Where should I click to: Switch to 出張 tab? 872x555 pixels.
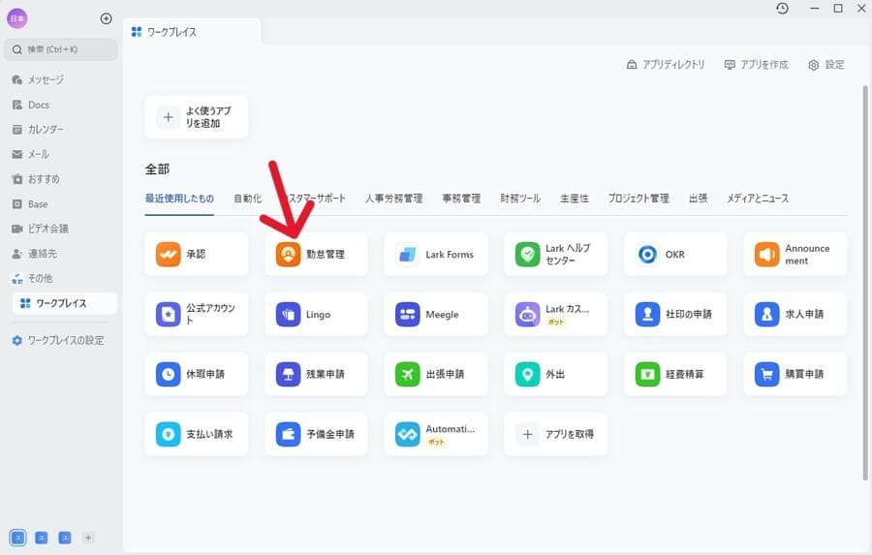(698, 199)
